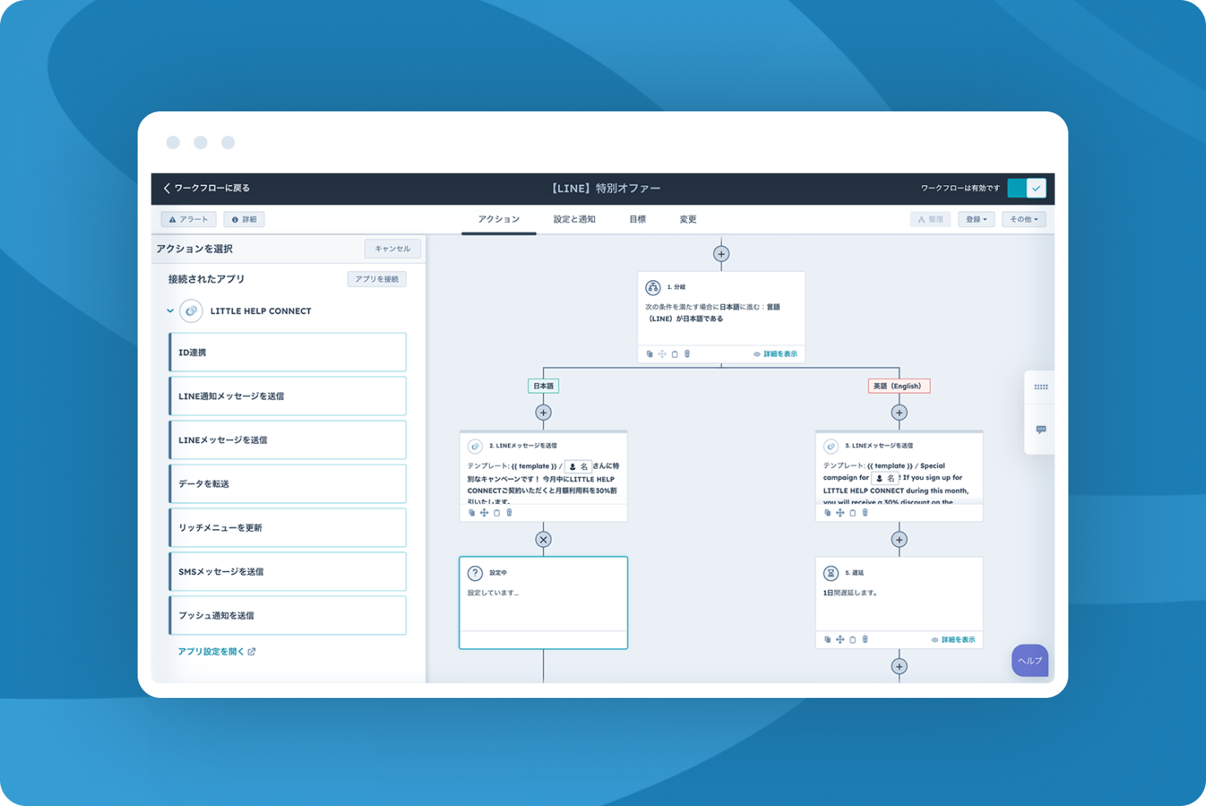The width and height of the screenshot is (1206, 806).
Task: Switch to the 設定と通知 tab
Action: point(574,220)
